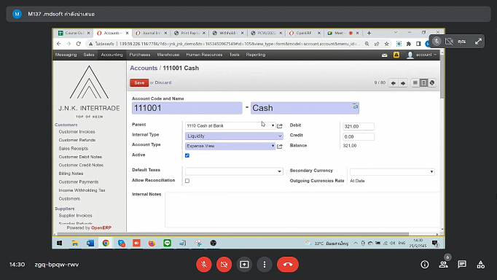This screenshot has width=497, height=280.
Task: Open external link for Parent account
Action: (x=280, y=126)
